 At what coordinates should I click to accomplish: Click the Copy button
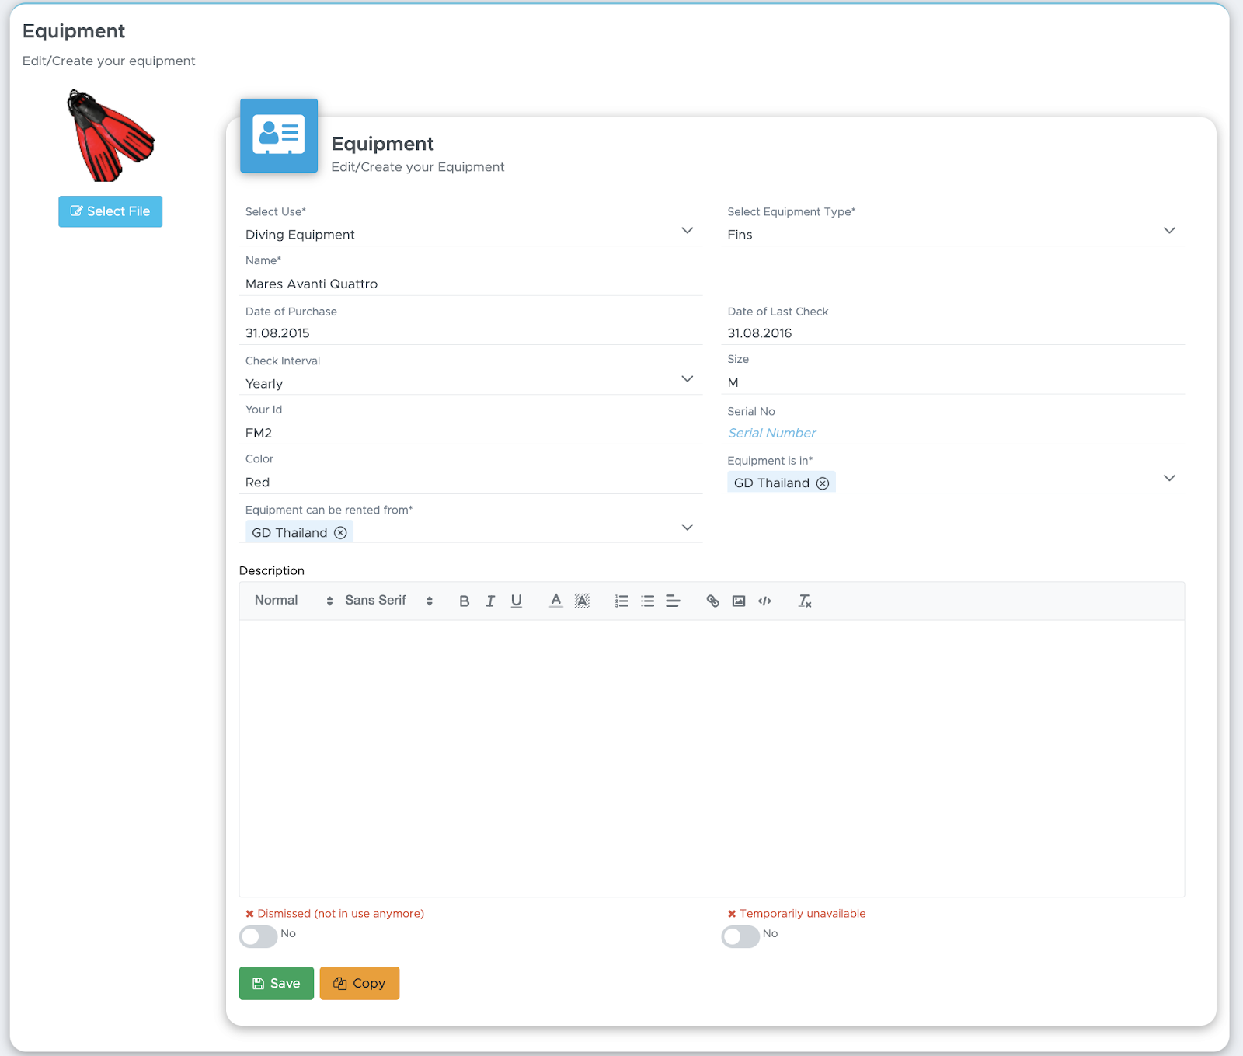(360, 984)
